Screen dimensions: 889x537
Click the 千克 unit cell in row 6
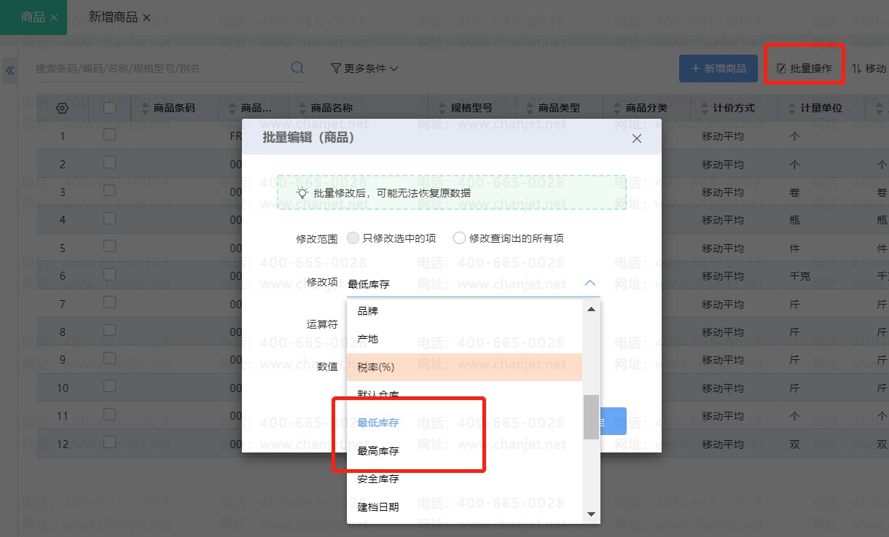799,276
